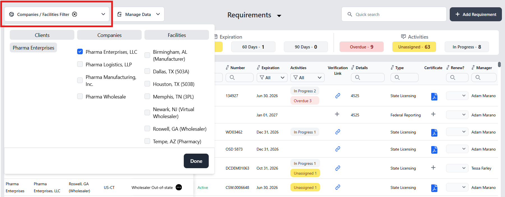Add verification link for Federal Reporting row

pyautogui.click(x=337, y=114)
